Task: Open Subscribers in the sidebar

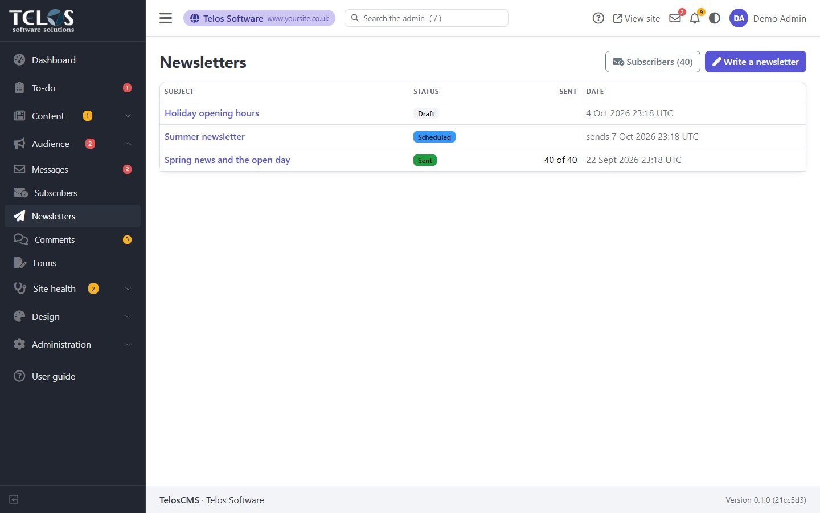Action: coord(72,193)
